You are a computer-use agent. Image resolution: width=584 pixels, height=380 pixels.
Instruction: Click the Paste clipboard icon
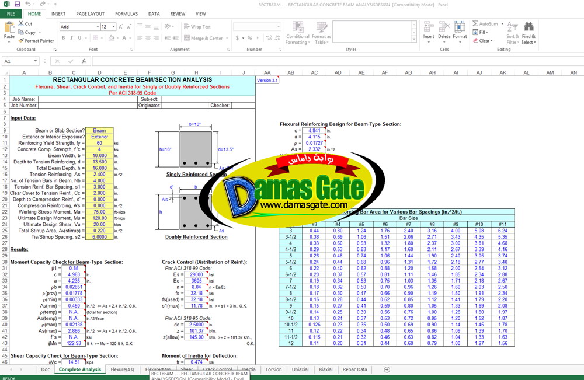point(9,27)
